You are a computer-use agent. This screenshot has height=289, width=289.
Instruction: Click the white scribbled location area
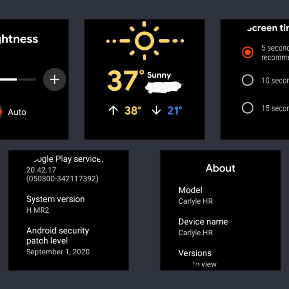coord(164,86)
